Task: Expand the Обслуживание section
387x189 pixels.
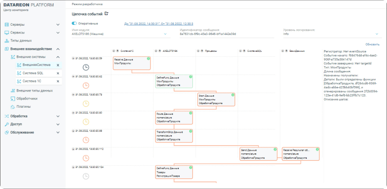Action: (58, 132)
